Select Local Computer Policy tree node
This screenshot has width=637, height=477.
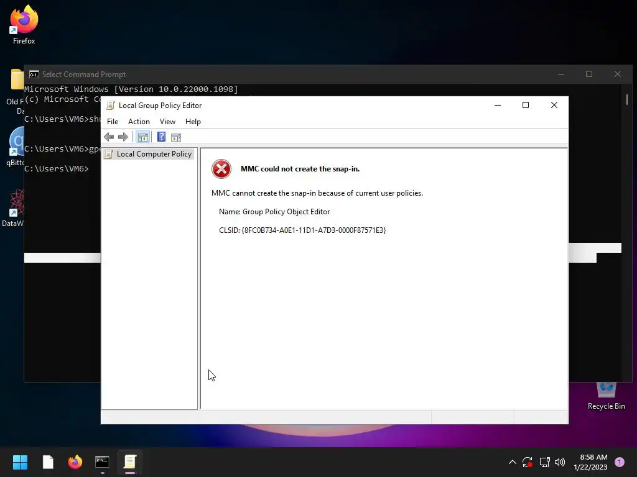tap(148, 154)
